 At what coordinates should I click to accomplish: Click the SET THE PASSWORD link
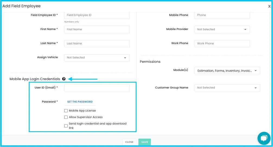pyautogui.click(x=80, y=102)
